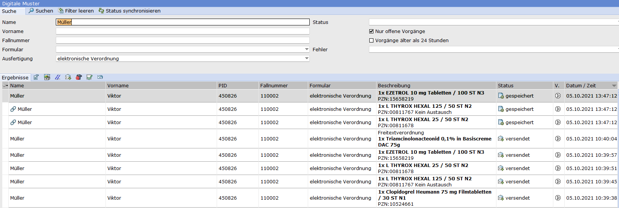This screenshot has width=619, height=208.
Task: Click Status synchronisieren
Action: tap(129, 11)
